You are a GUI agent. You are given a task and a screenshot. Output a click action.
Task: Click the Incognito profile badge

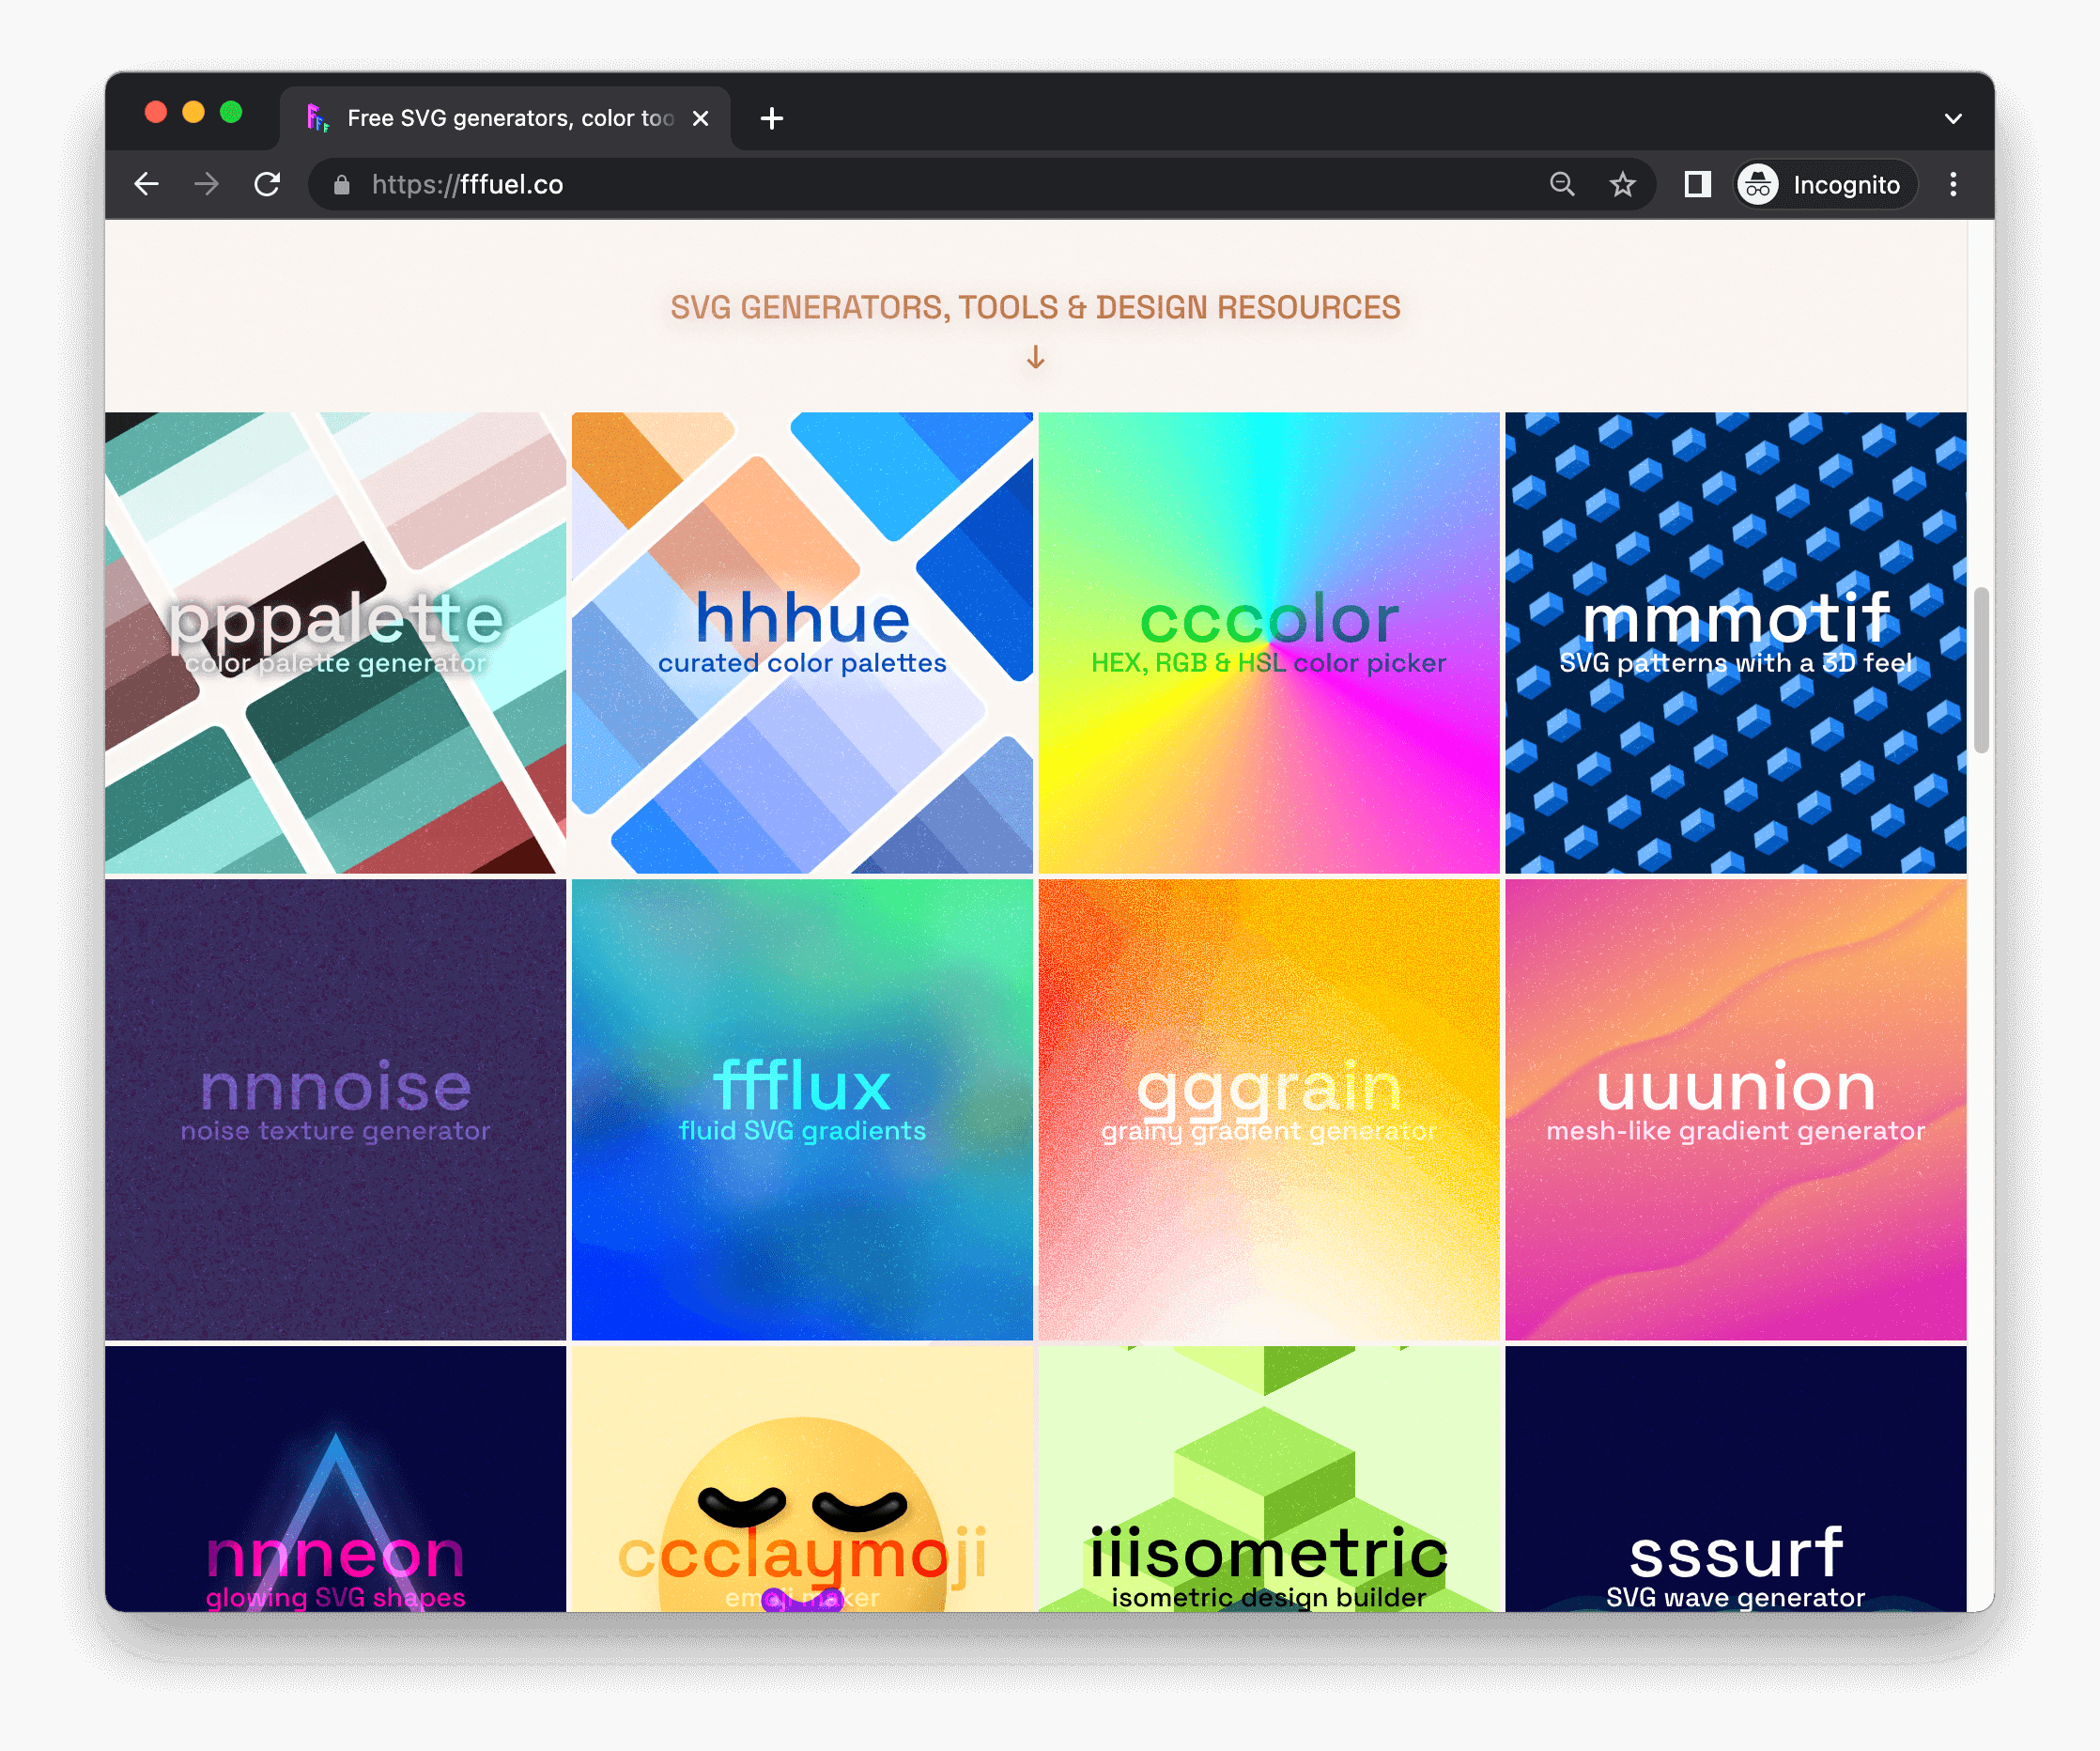(1825, 184)
